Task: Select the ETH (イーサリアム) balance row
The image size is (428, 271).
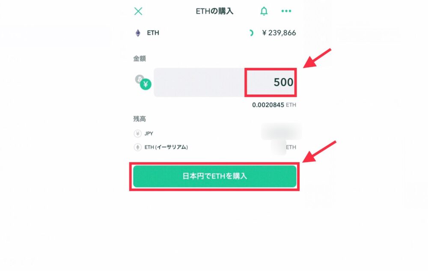Action: (215, 147)
